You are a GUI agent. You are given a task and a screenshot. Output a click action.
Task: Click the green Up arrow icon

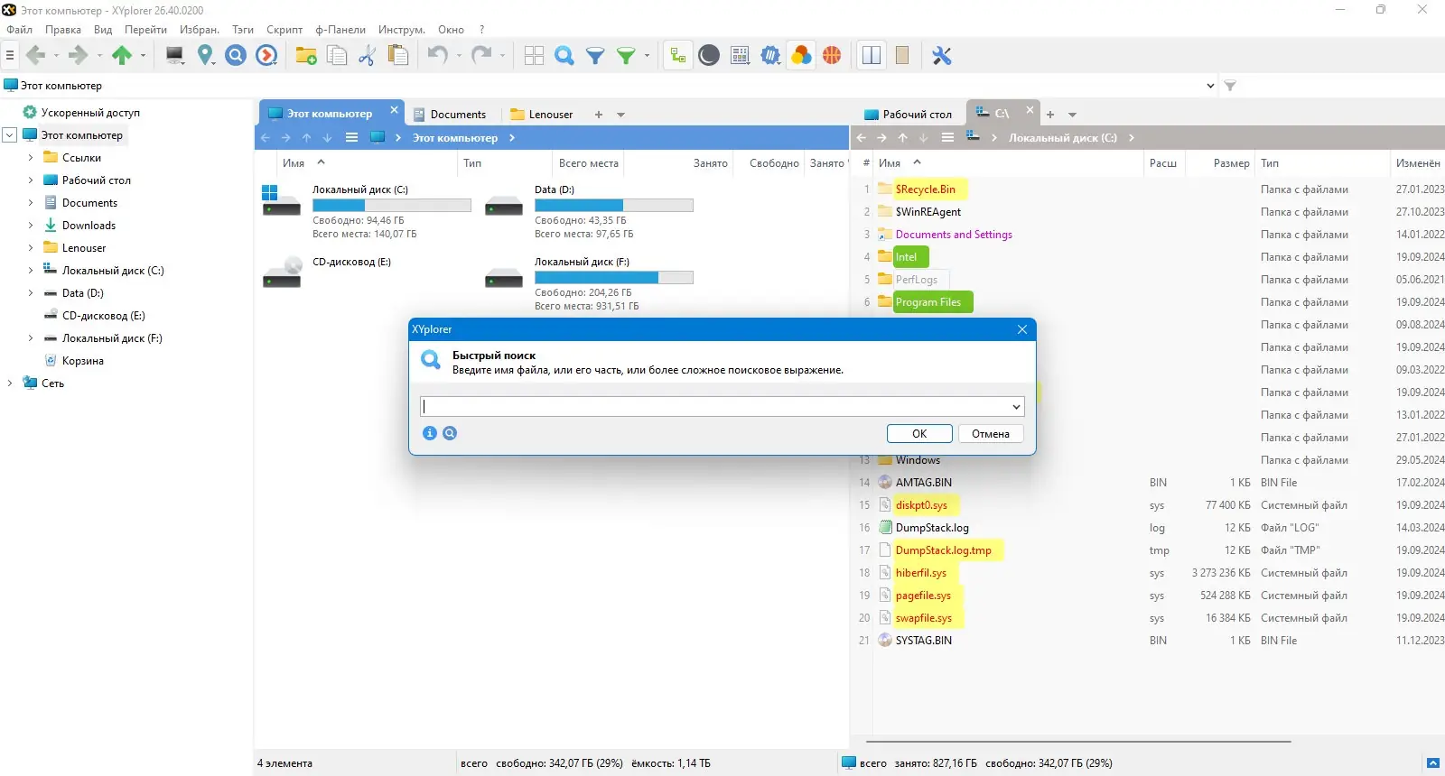[x=122, y=56]
